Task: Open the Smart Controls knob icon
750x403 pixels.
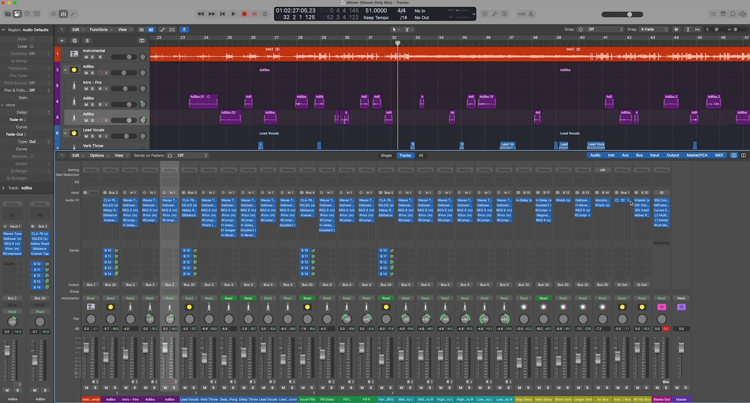Action: point(53,14)
